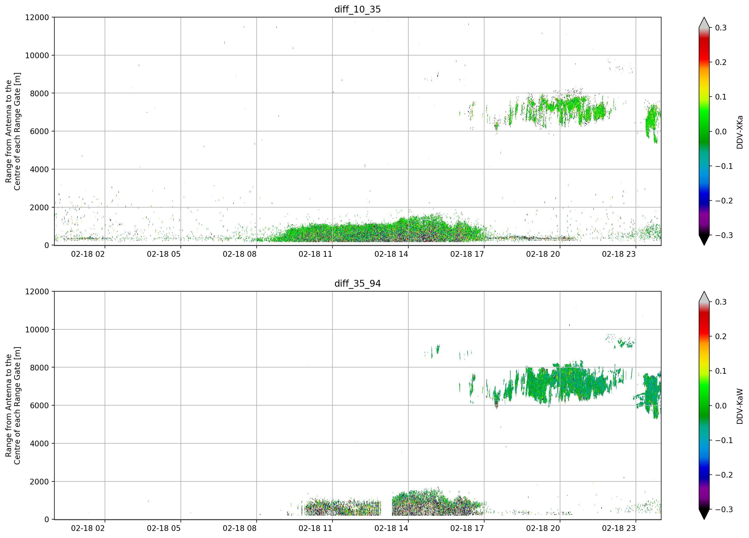Select '02-18 20' time label under diff_35_94

543,528
